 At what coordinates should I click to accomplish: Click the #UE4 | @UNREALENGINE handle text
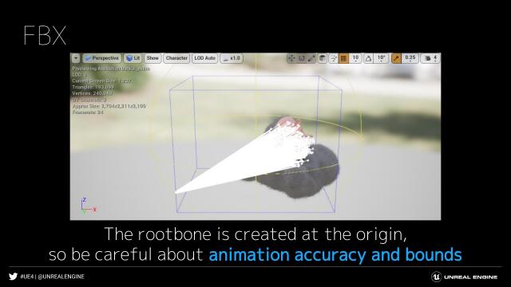tap(53, 277)
